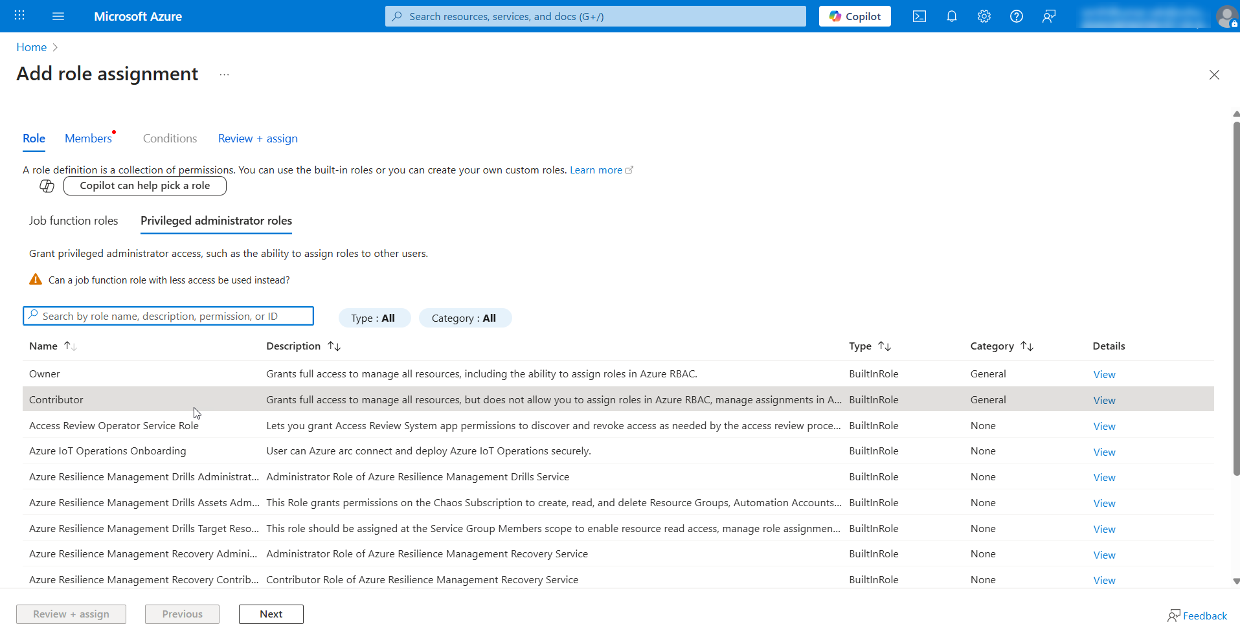1240x635 pixels.
Task: Click the feedback smiley icon in top bar
Action: [x=1048, y=16]
